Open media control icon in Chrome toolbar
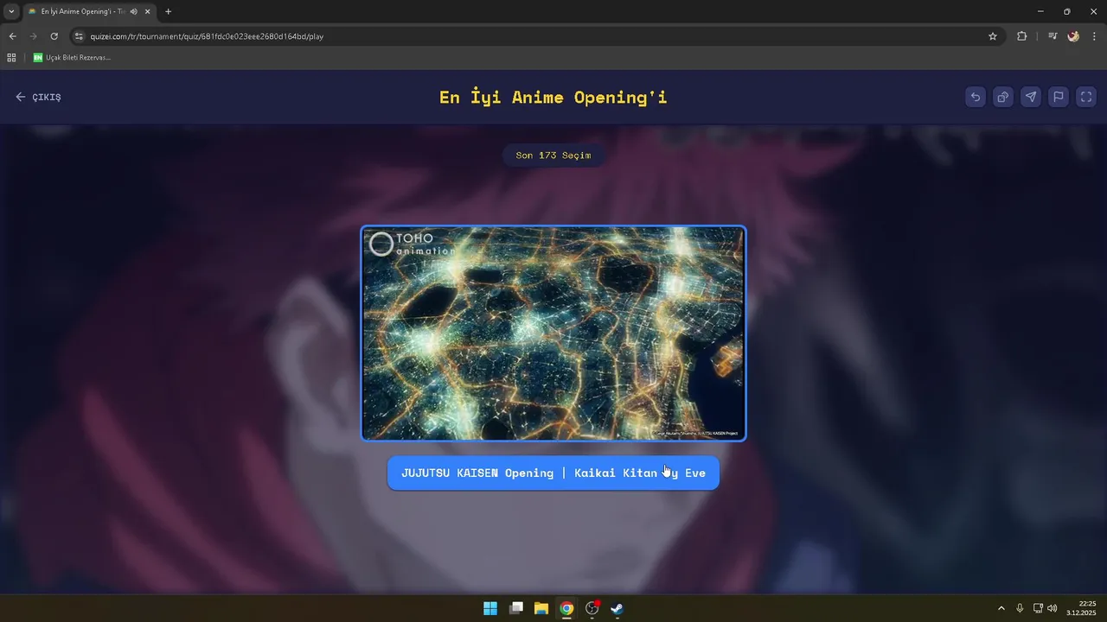 [1053, 36]
